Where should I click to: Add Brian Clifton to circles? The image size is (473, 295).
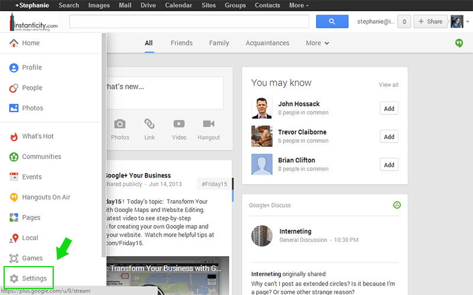(389, 165)
